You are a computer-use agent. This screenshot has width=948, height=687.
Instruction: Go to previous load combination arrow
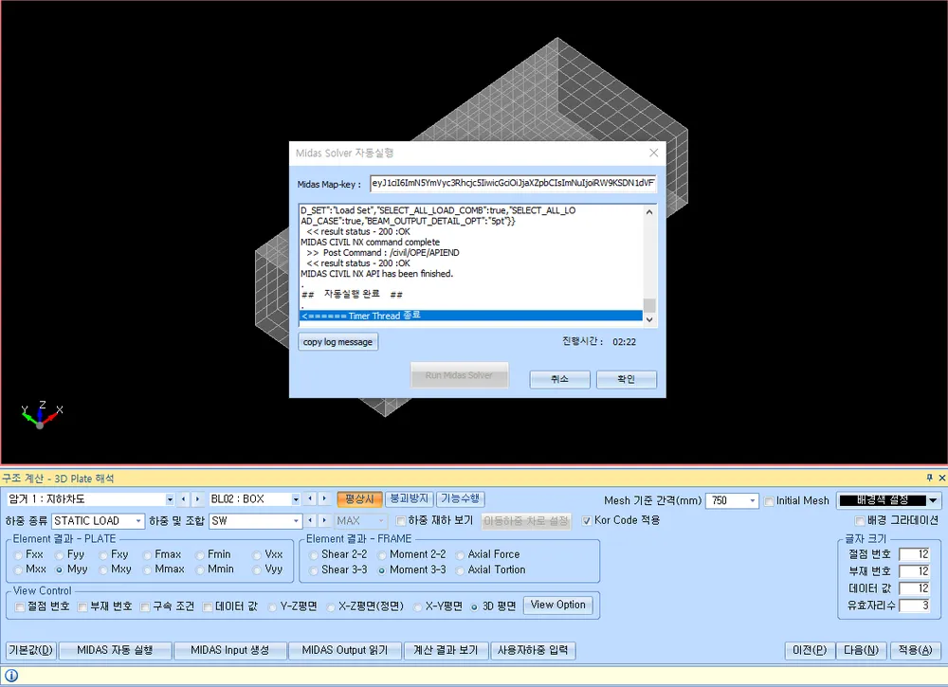310,521
